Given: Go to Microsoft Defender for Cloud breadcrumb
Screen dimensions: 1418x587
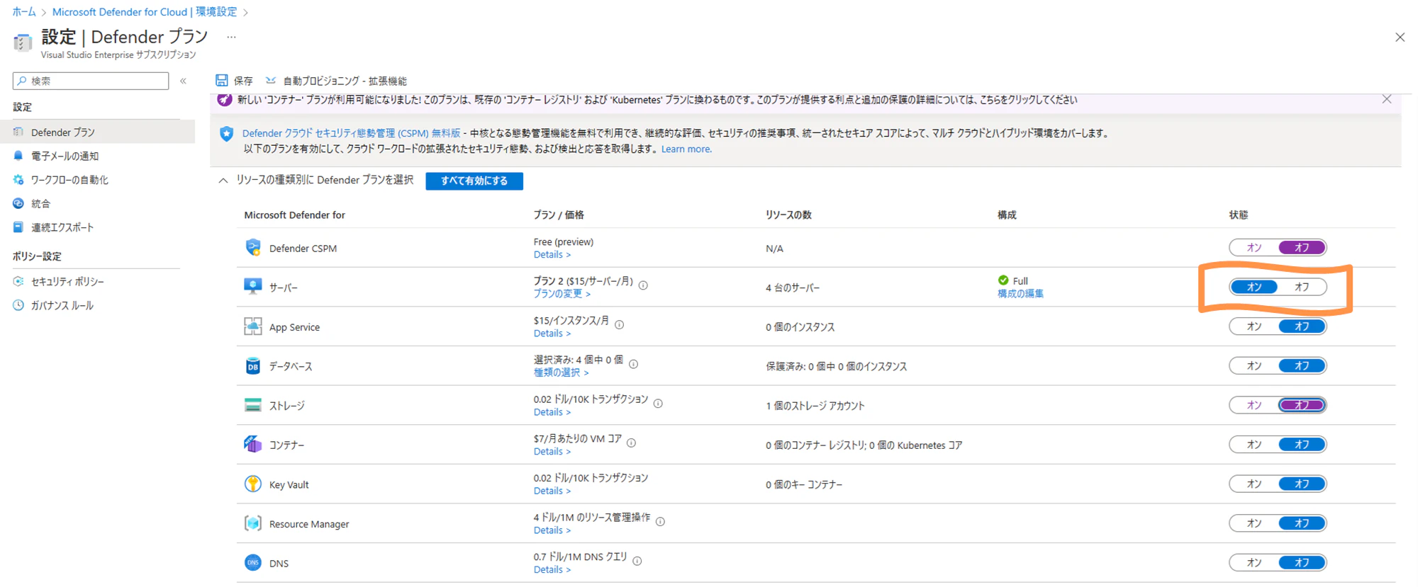Looking at the screenshot, I should pos(145,11).
